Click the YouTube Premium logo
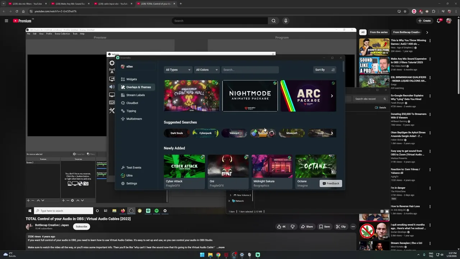Image resolution: width=460 pixels, height=259 pixels. [22, 21]
